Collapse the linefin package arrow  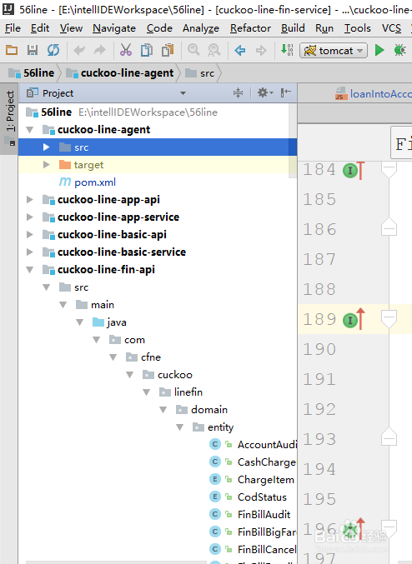tap(147, 392)
